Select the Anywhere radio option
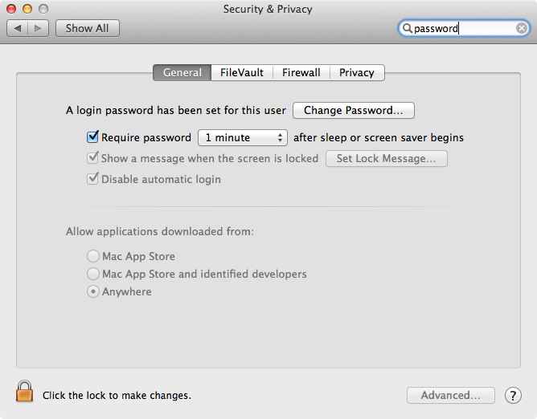 pos(93,292)
